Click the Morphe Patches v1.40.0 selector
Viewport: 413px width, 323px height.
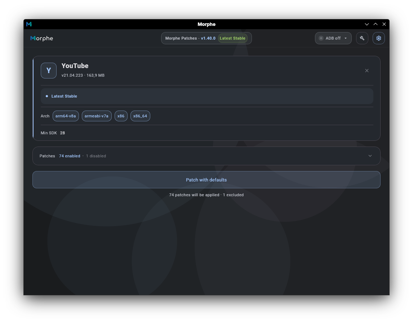[x=206, y=38]
